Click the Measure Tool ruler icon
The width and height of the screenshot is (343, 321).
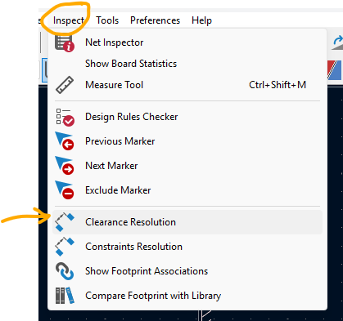point(65,85)
